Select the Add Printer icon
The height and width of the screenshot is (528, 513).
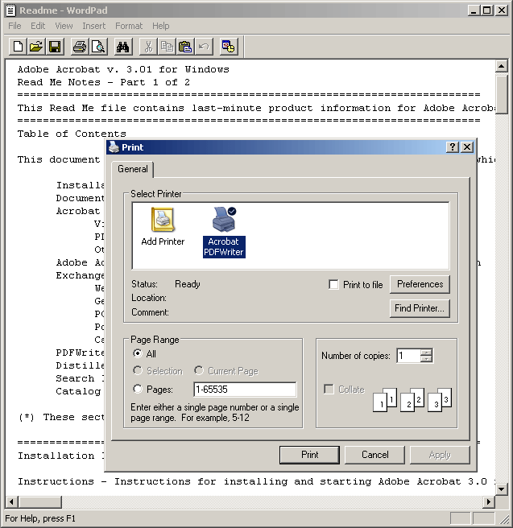(x=163, y=226)
